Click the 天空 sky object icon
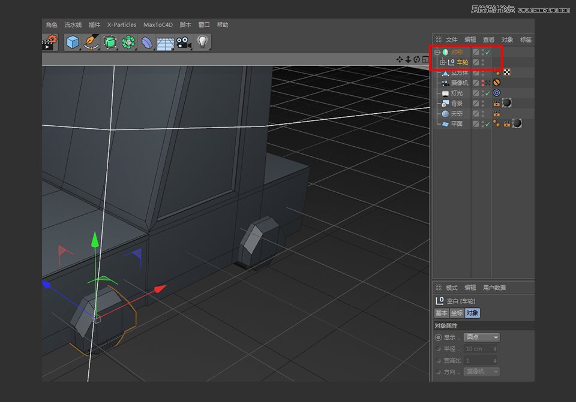 (x=445, y=114)
